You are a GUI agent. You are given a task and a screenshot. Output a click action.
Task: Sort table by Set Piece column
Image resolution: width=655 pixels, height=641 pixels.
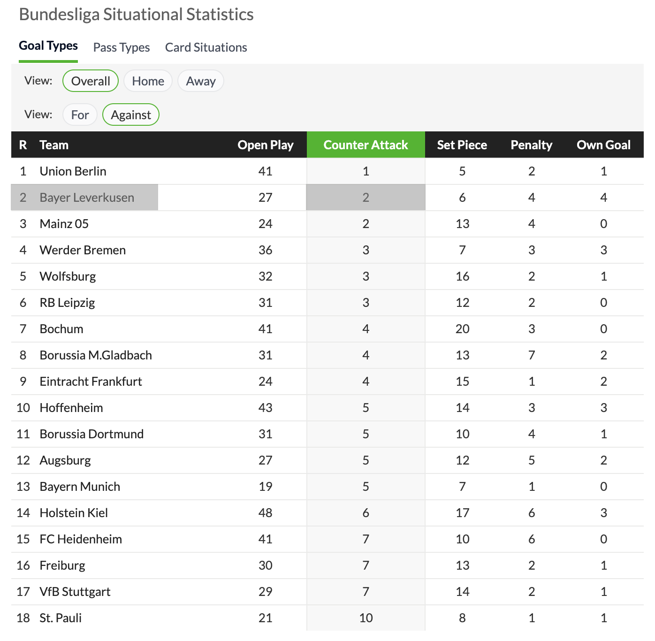pyautogui.click(x=462, y=145)
